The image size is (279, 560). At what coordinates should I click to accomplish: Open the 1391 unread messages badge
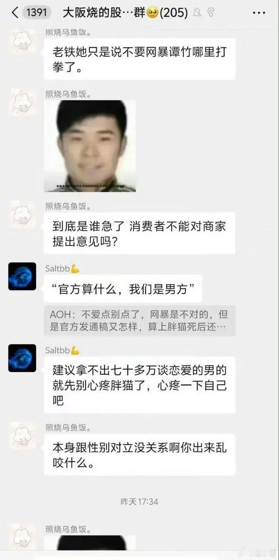pyautogui.click(x=37, y=13)
